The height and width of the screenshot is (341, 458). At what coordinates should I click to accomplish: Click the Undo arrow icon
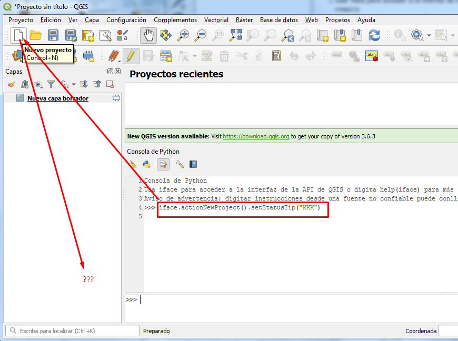click(x=294, y=56)
